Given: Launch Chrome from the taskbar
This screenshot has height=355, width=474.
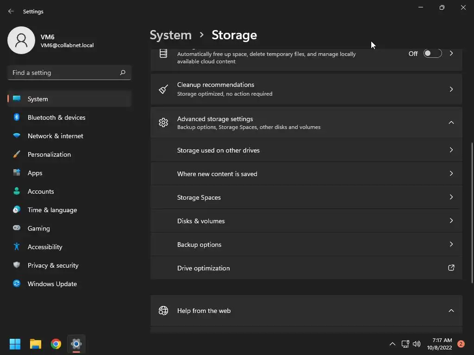Looking at the screenshot, I should coord(56,344).
